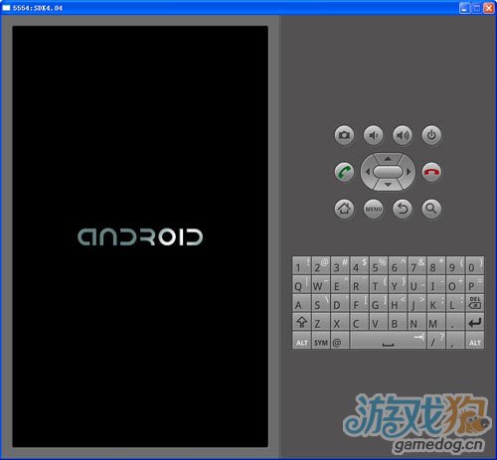The height and width of the screenshot is (460, 497).
Task: Click the slash question mark key
Action: (x=436, y=341)
